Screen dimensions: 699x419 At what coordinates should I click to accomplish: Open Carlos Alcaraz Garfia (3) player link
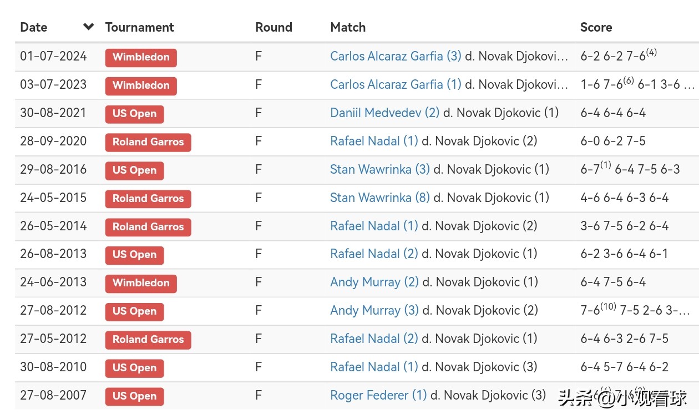click(x=396, y=56)
